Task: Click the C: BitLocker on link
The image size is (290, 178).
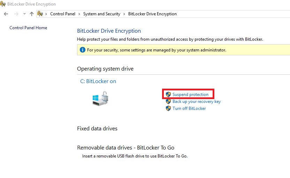Action: click(98, 81)
